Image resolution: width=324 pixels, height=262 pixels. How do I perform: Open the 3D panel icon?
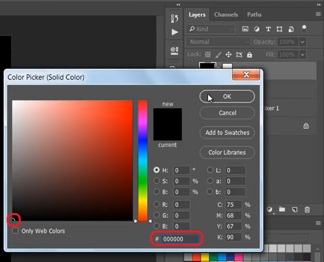(x=174, y=51)
